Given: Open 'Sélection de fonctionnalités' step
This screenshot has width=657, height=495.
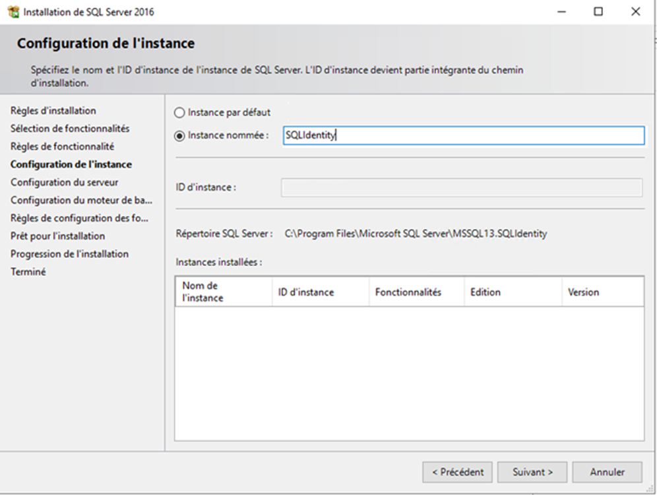Looking at the screenshot, I should pos(70,129).
